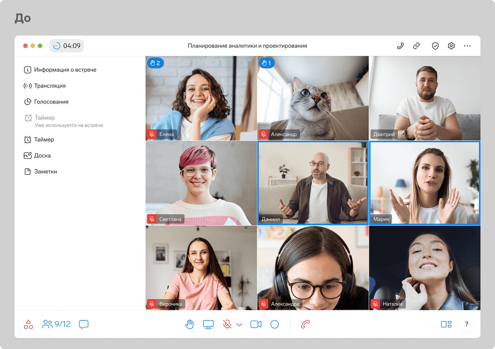Open Заметки menu item
This screenshot has height=349, width=495.
(40, 172)
